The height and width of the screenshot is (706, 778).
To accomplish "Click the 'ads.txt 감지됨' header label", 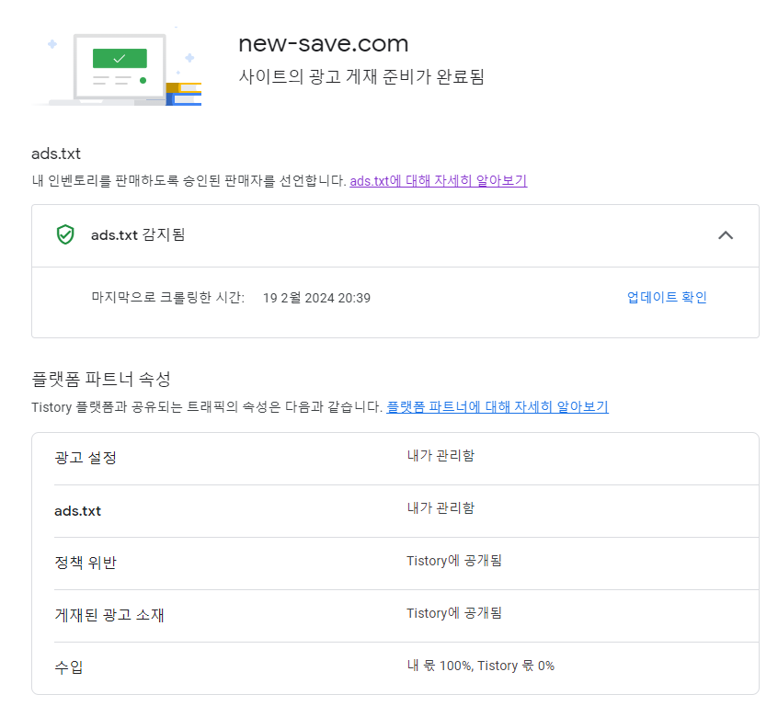I will click(138, 234).
